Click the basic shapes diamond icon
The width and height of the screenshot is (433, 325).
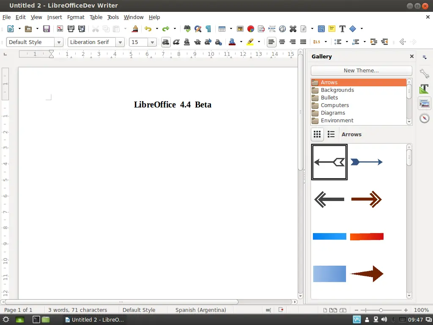[353, 29]
